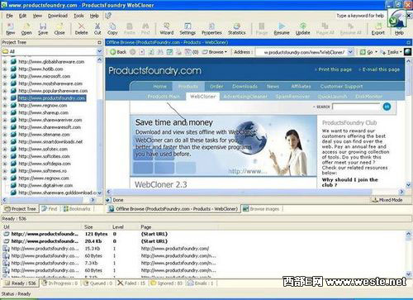Click the Go button beside address
413x300 pixels.
point(368,52)
